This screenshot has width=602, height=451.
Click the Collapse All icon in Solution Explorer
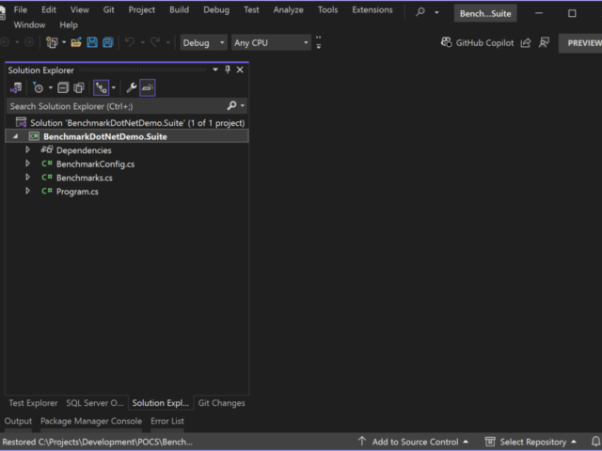[63, 87]
